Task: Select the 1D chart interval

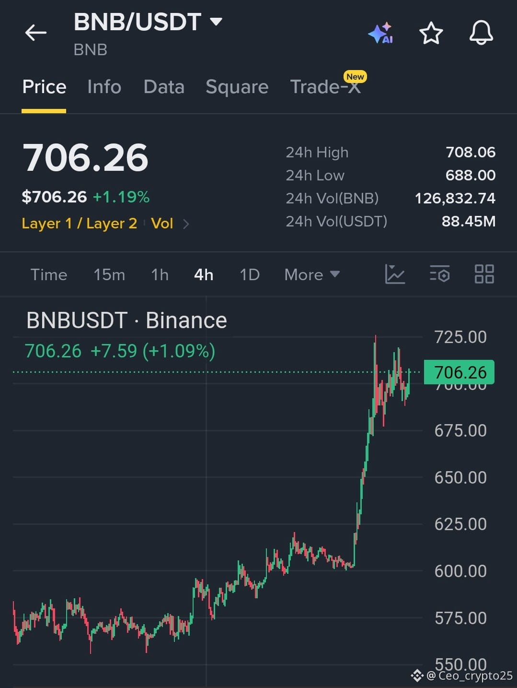Action: 250,275
